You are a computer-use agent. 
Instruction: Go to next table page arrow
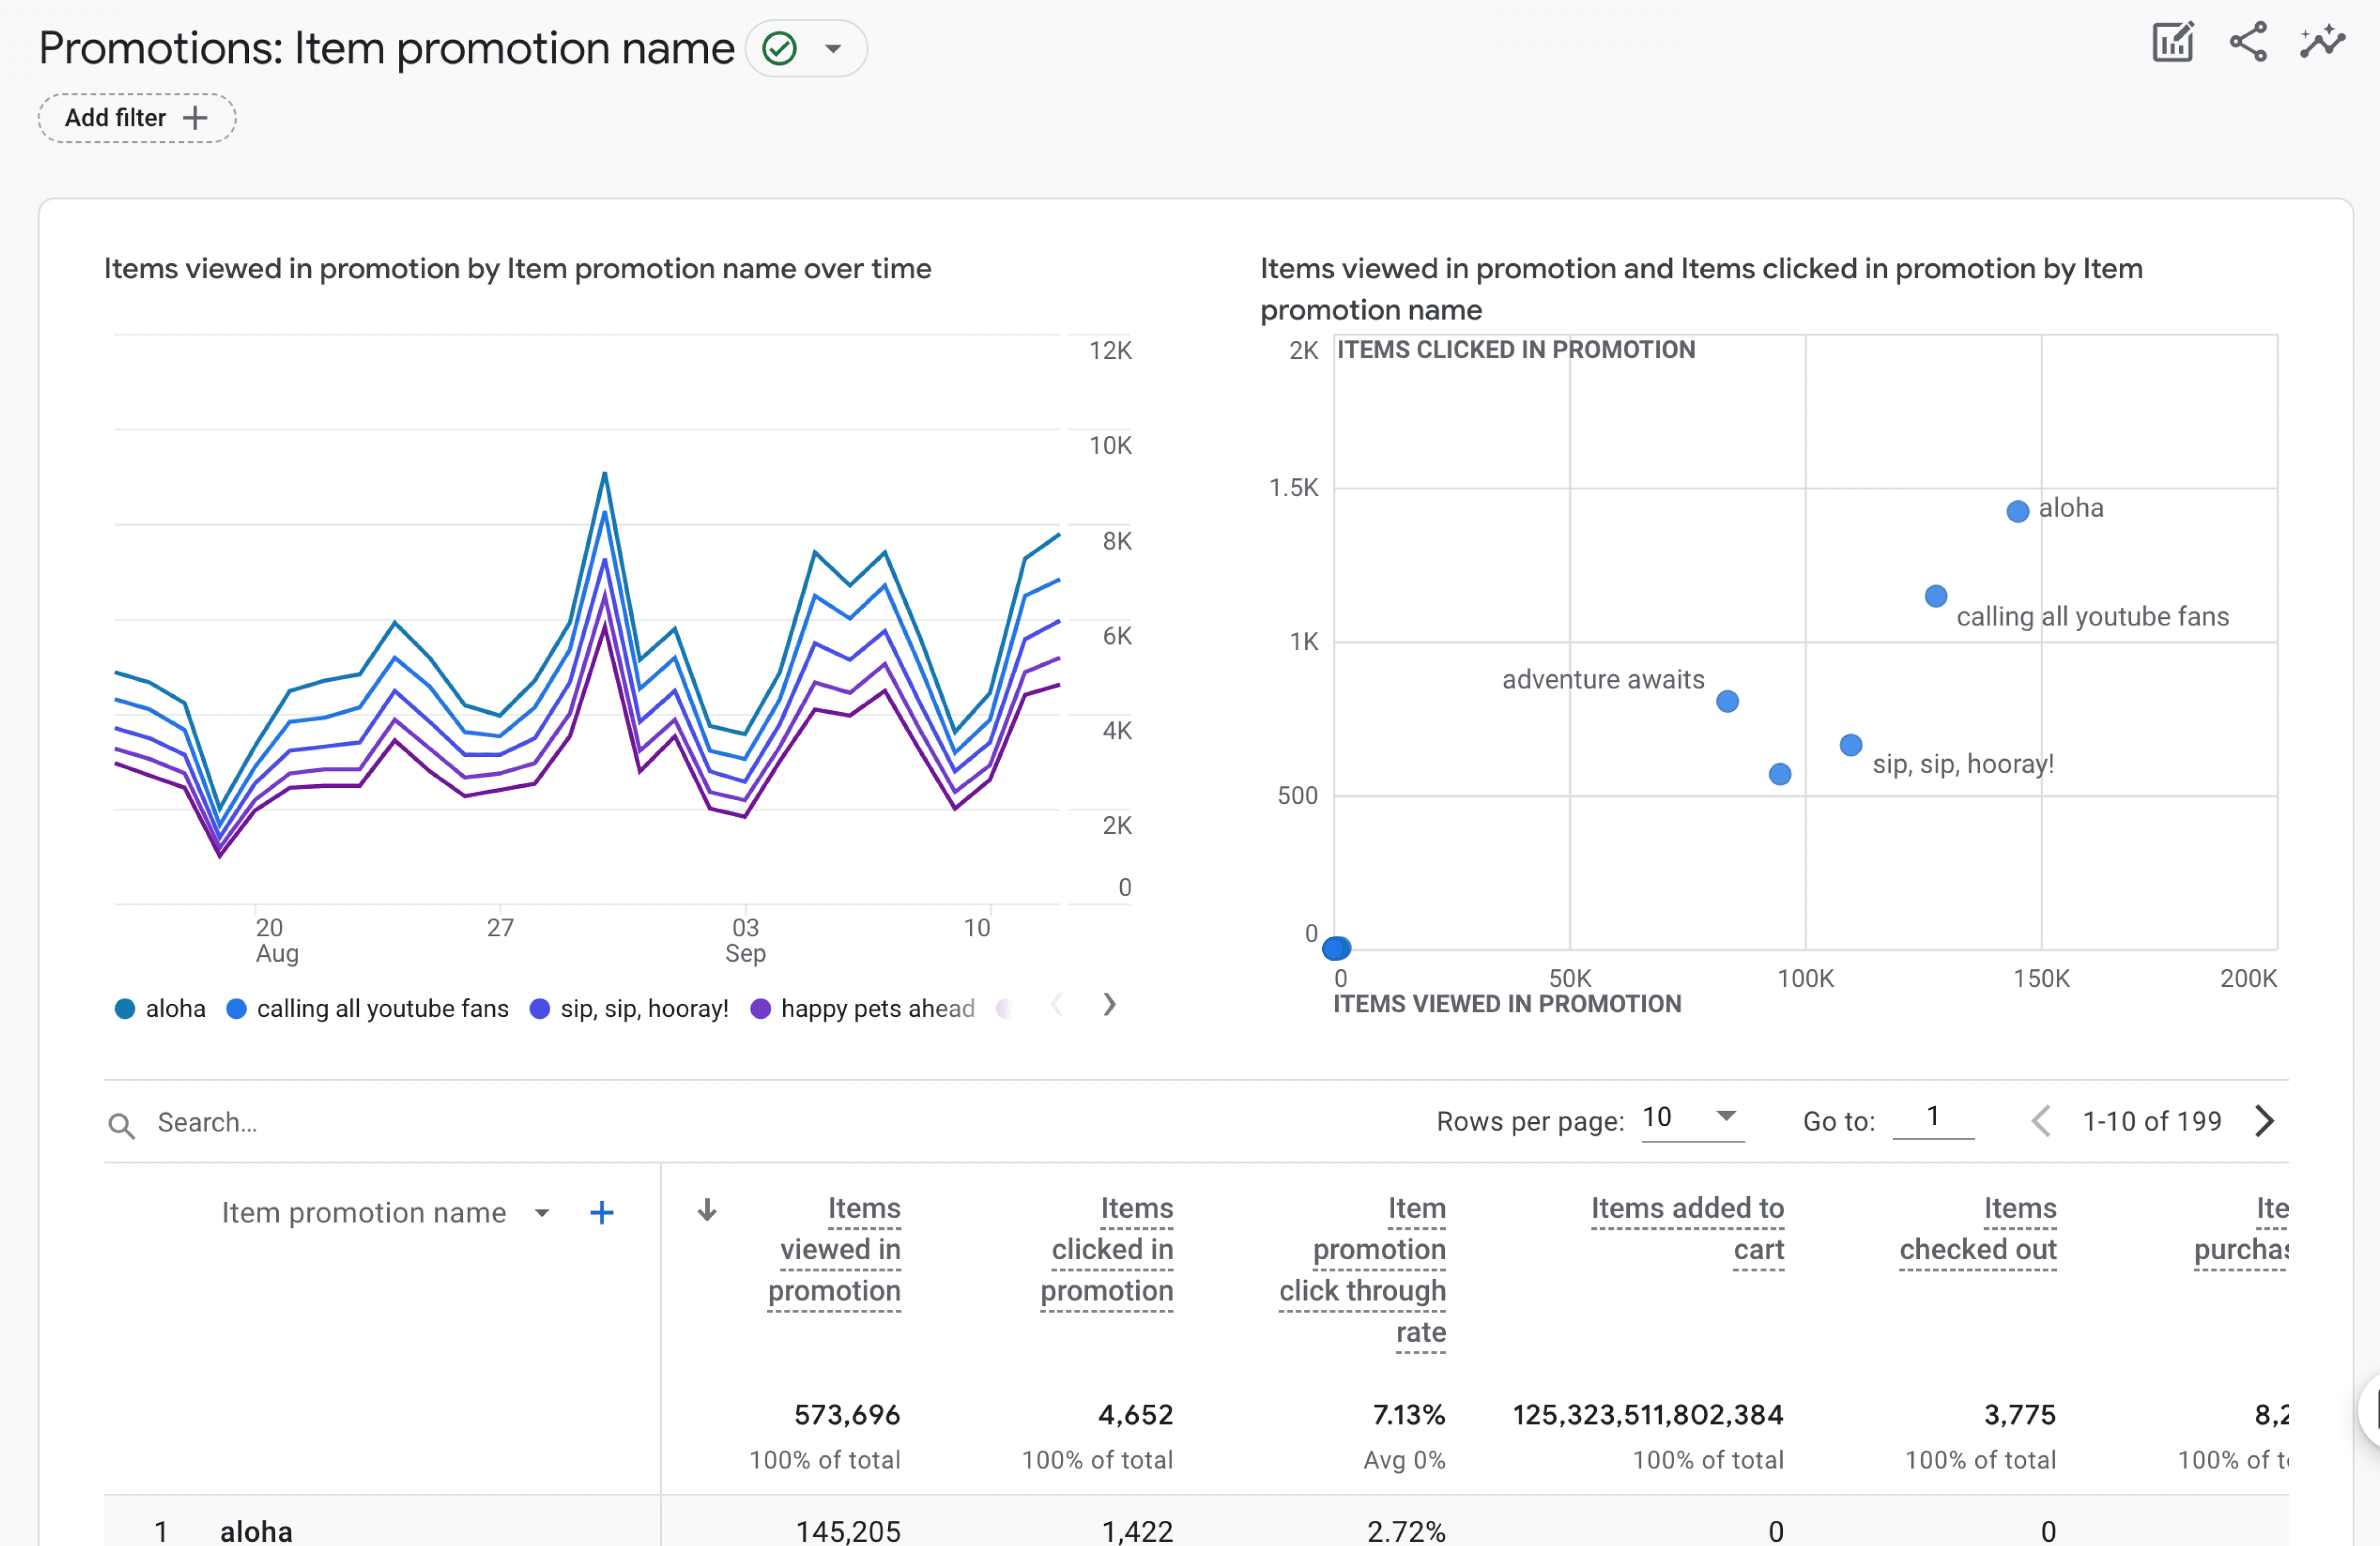[x=2265, y=1121]
